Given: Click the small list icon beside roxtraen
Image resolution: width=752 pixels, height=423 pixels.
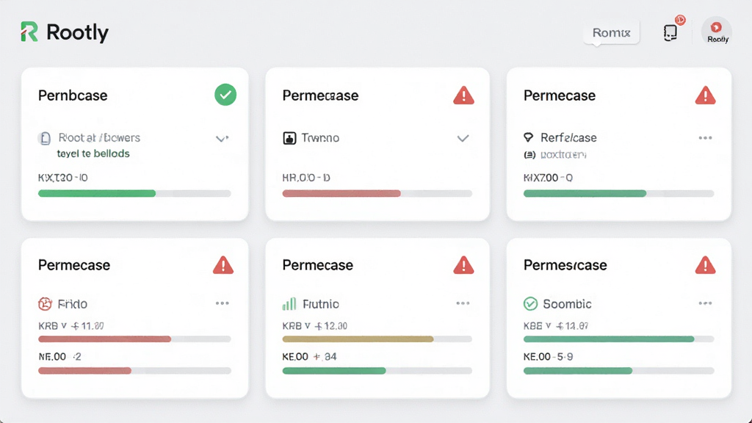Looking at the screenshot, I should click(529, 155).
